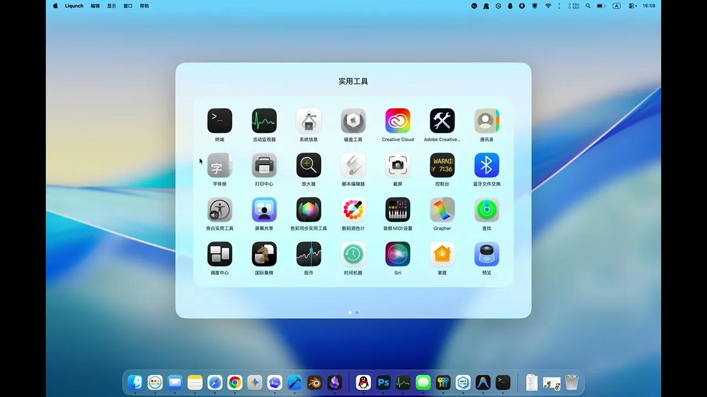Open the Liqunch app menu

pyautogui.click(x=74, y=6)
